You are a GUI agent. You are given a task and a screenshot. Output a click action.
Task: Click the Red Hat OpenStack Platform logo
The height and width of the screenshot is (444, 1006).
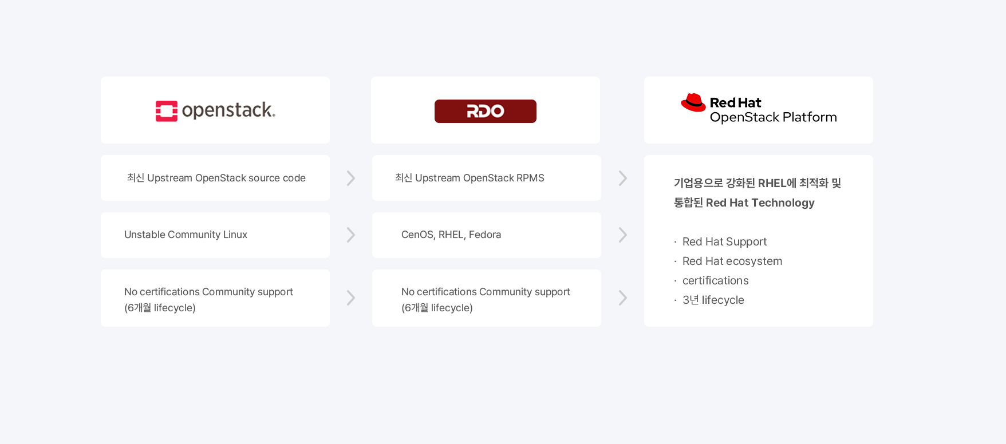(x=759, y=109)
